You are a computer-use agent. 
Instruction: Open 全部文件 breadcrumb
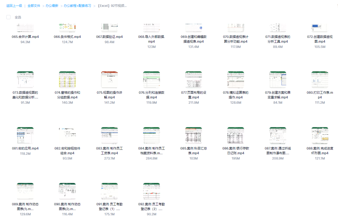tap(34, 6)
